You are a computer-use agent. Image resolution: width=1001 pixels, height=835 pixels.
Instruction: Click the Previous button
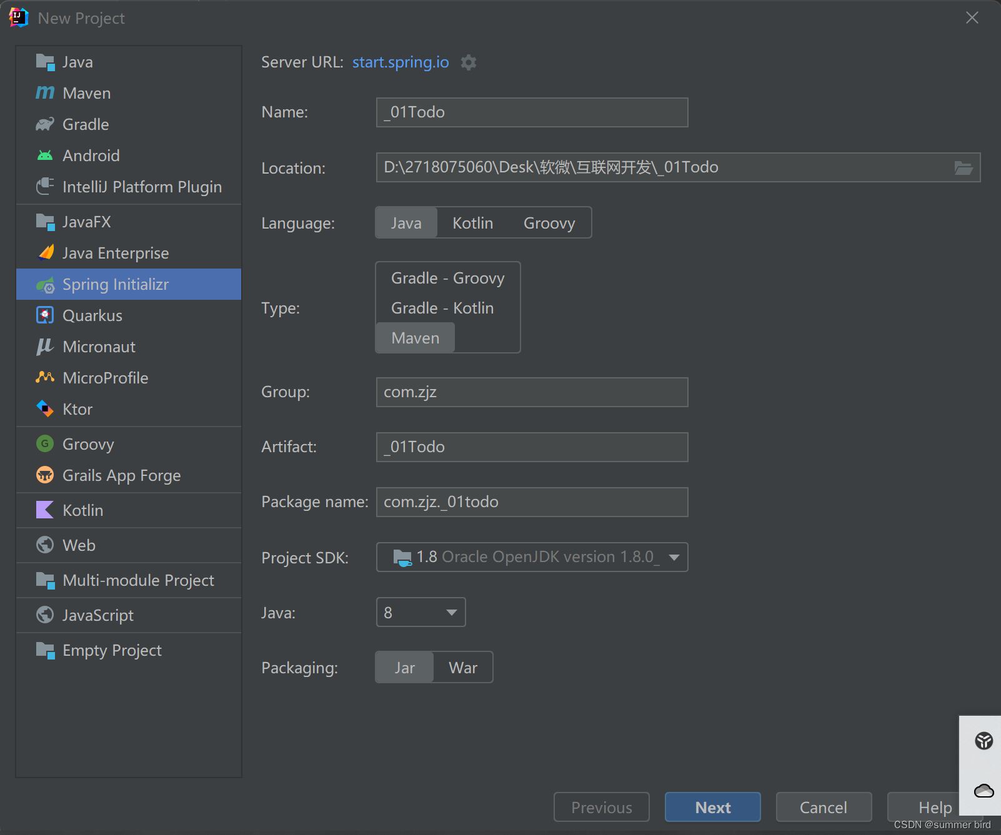tap(602, 807)
